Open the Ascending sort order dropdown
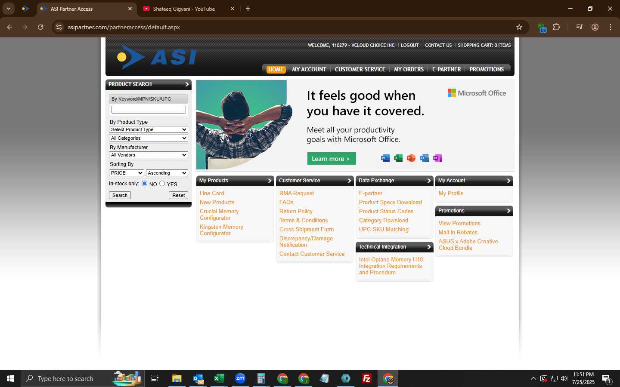Screen dimensions: 620x387 [x=167, y=173]
